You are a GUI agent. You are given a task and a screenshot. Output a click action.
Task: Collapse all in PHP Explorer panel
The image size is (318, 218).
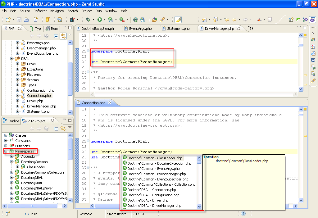[x=56, y=36]
